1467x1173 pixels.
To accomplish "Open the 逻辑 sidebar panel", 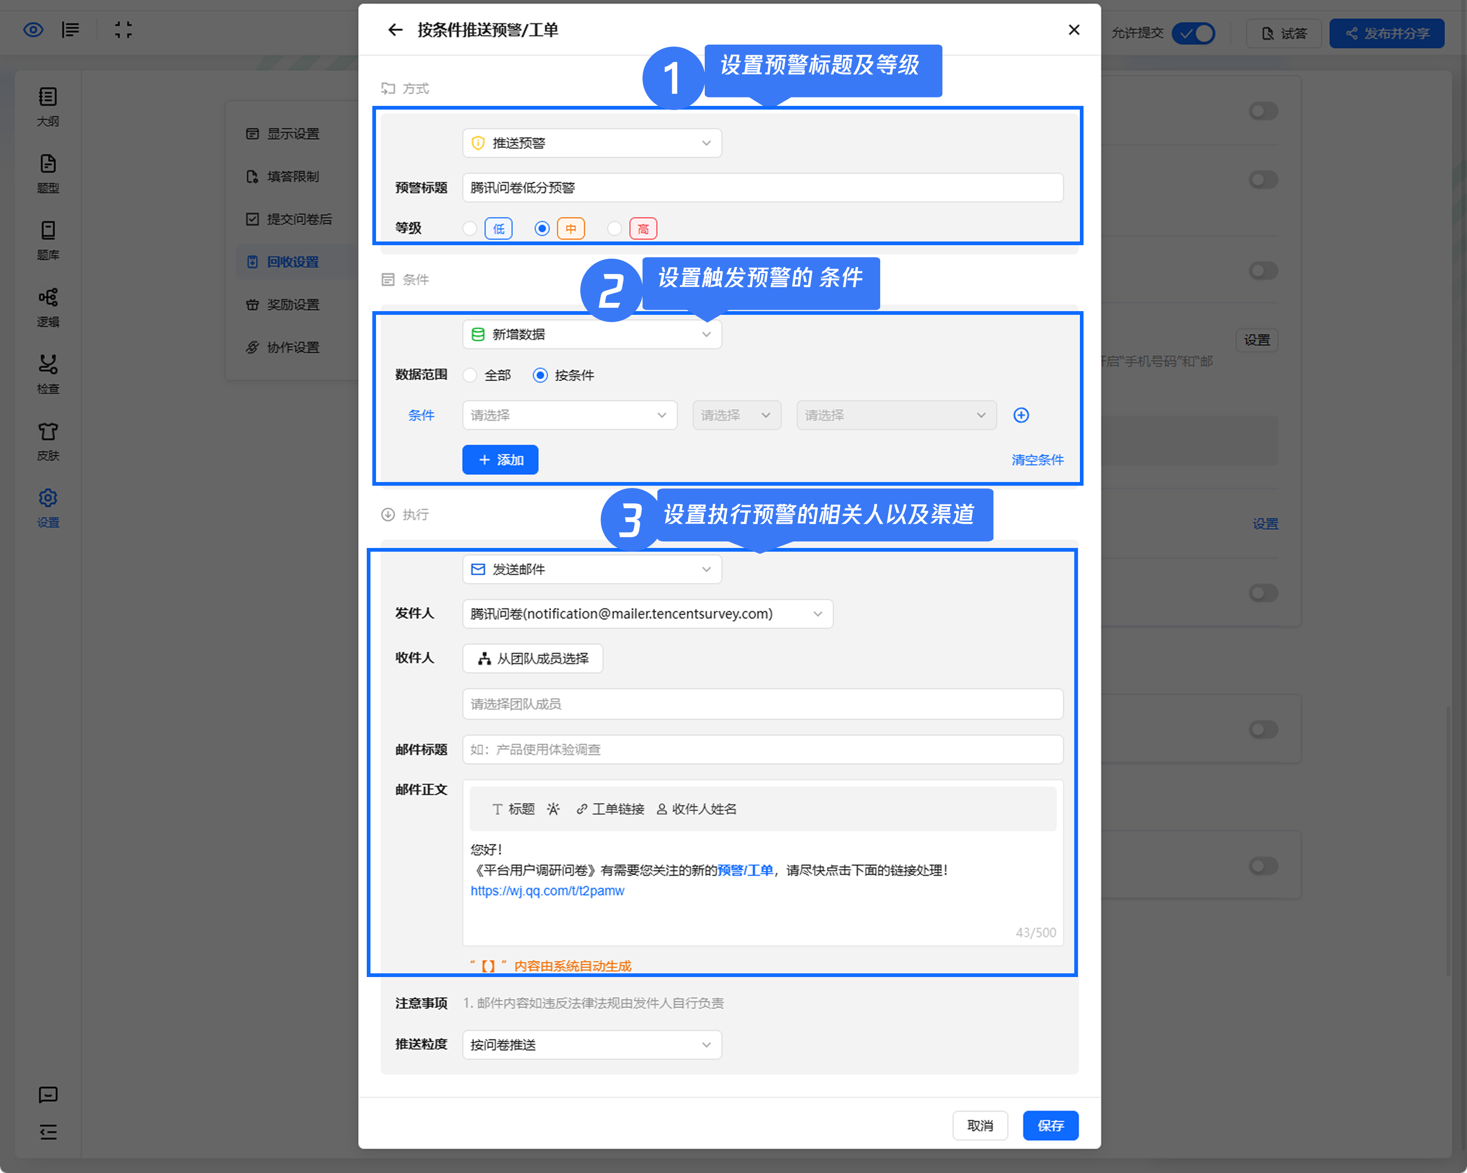I will [48, 307].
